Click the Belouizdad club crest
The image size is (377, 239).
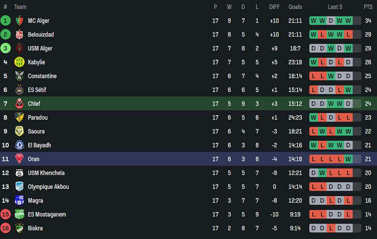[x=19, y=35]
